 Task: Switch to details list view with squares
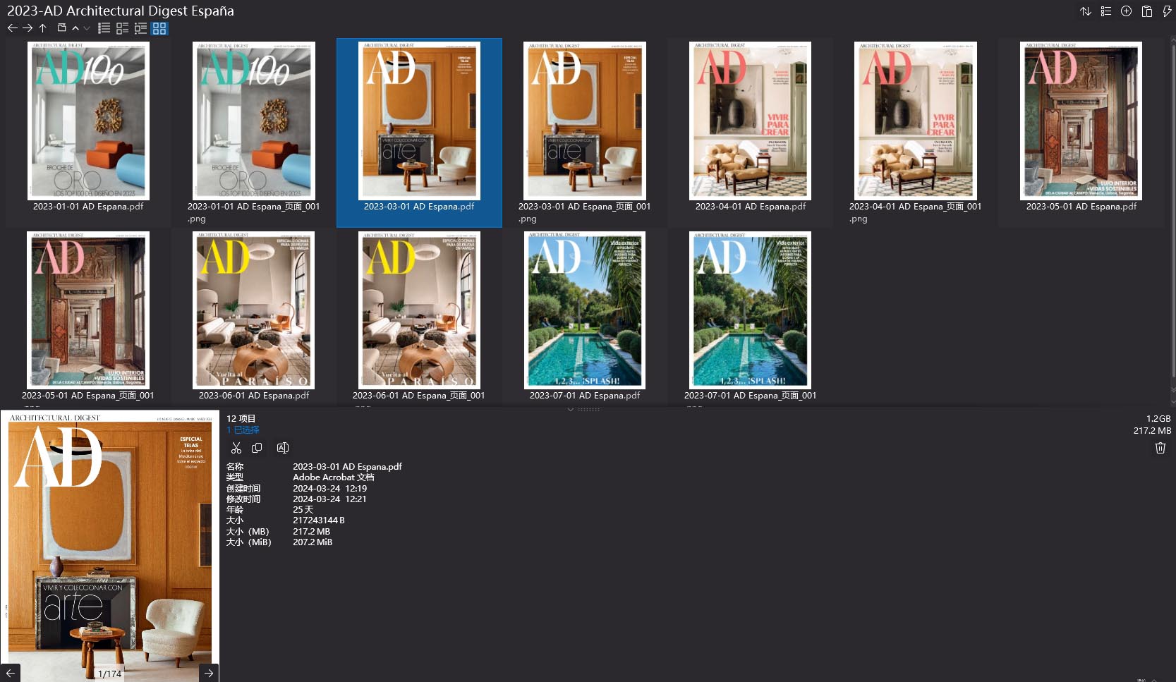[x=122, y=28]
